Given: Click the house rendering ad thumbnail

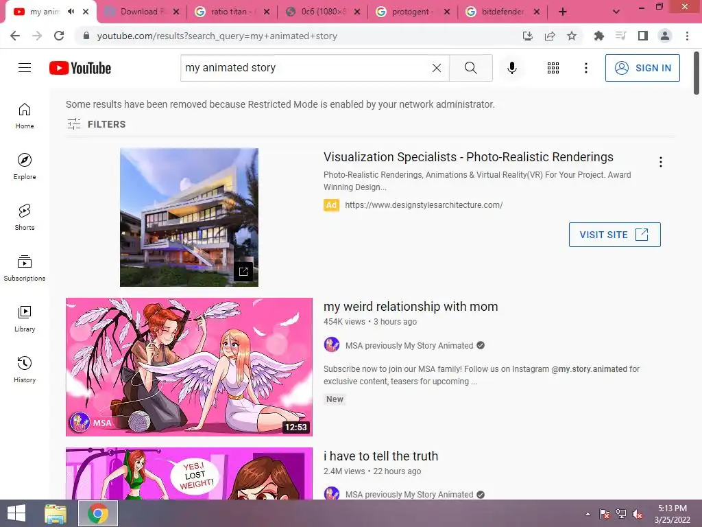Looking at the screenshot, I should pyautogui.click(x=189, y=218).
